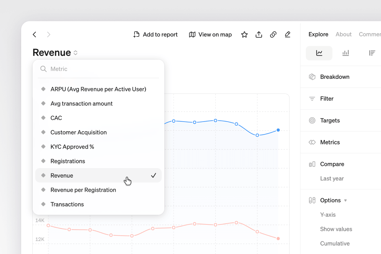Open the Targets section
The image size is (381, 254).
click(341, 120)
